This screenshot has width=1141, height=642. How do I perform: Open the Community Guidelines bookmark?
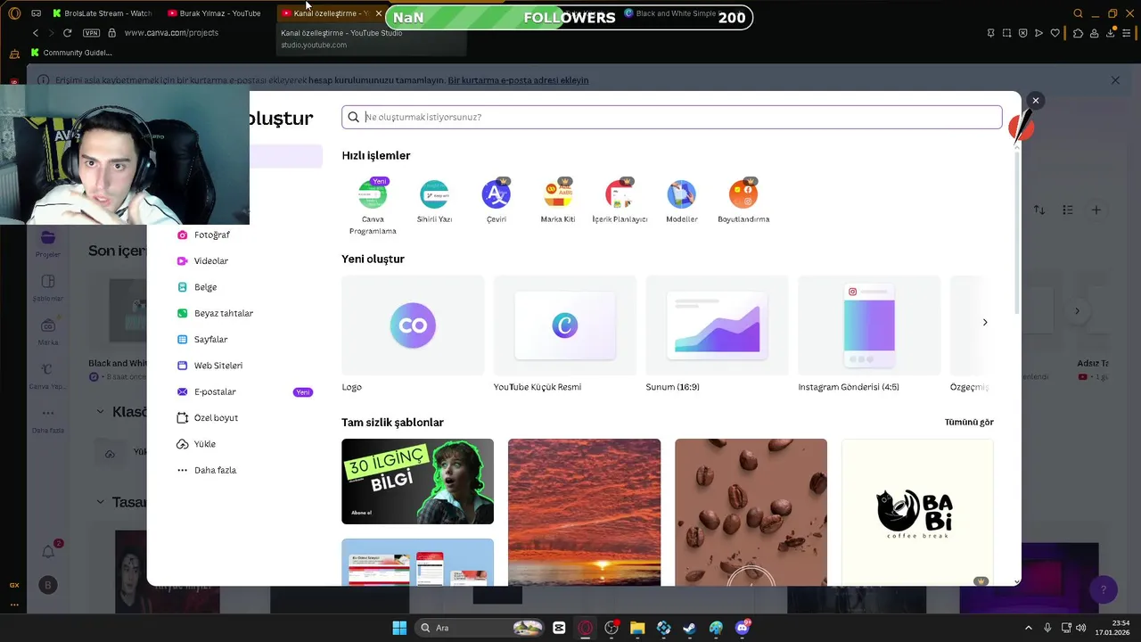71,53
